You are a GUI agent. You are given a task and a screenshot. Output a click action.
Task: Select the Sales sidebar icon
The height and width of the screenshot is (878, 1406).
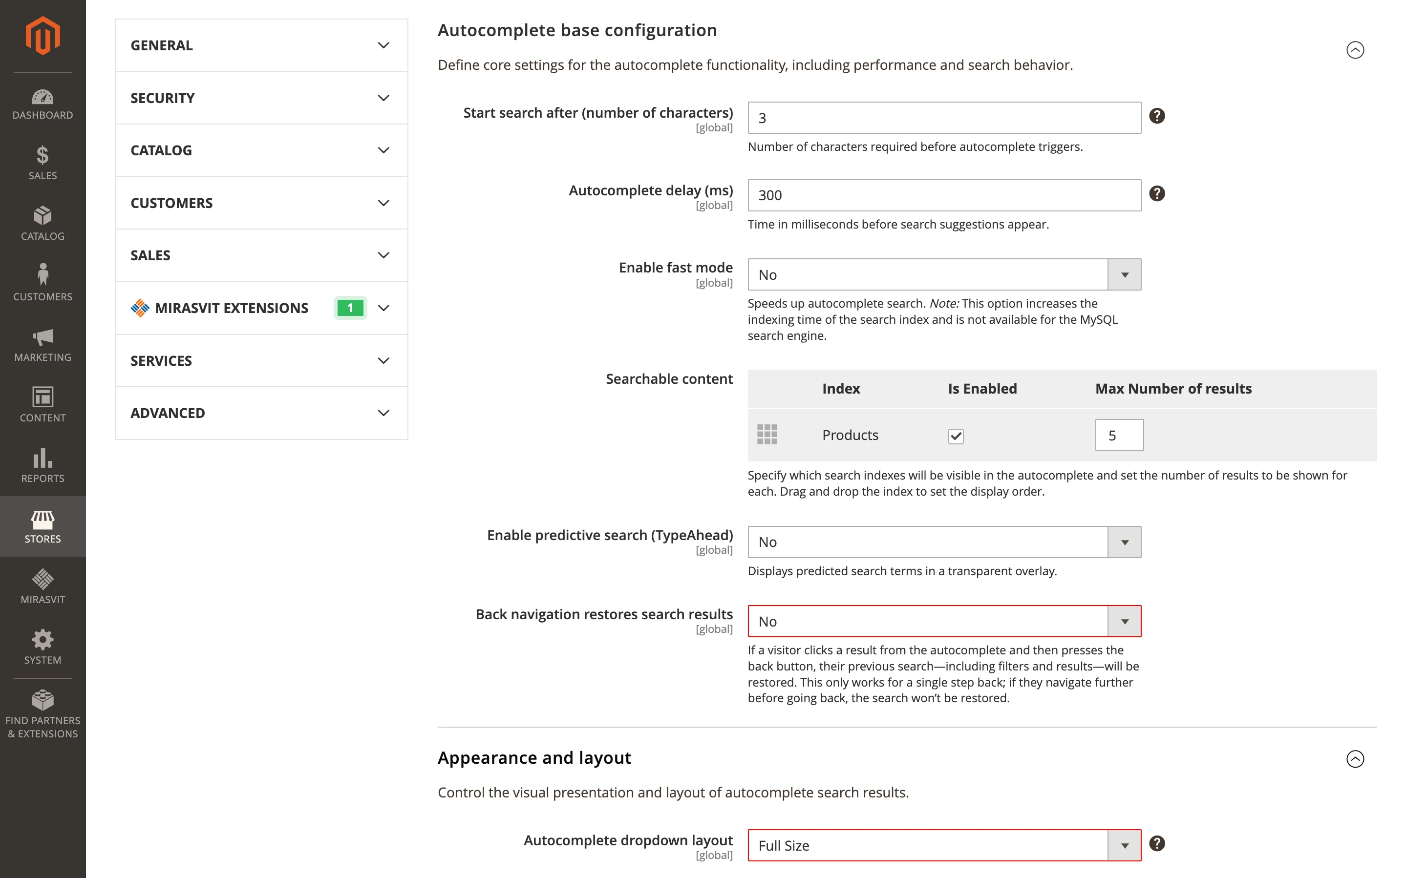click(x=43, y=165)
